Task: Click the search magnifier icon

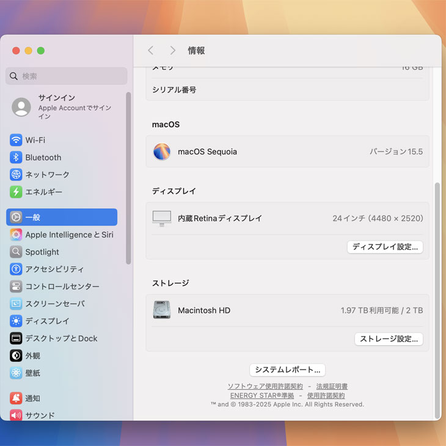Action: 13,76
